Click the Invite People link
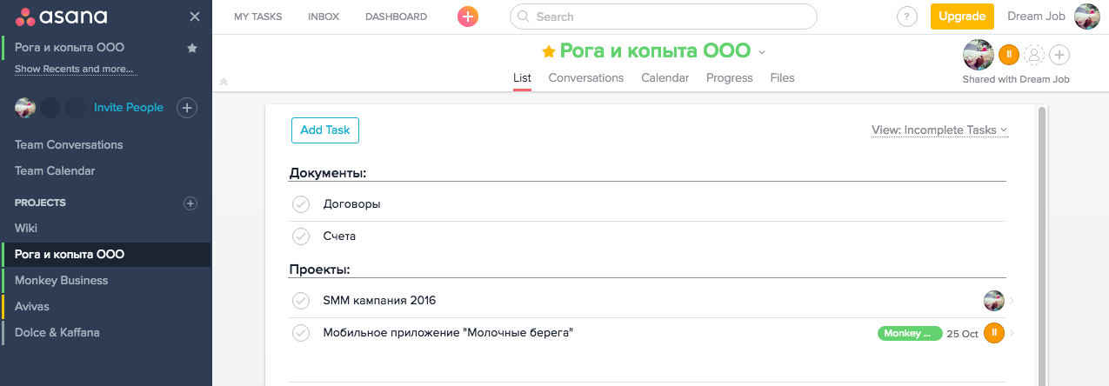 129,108
